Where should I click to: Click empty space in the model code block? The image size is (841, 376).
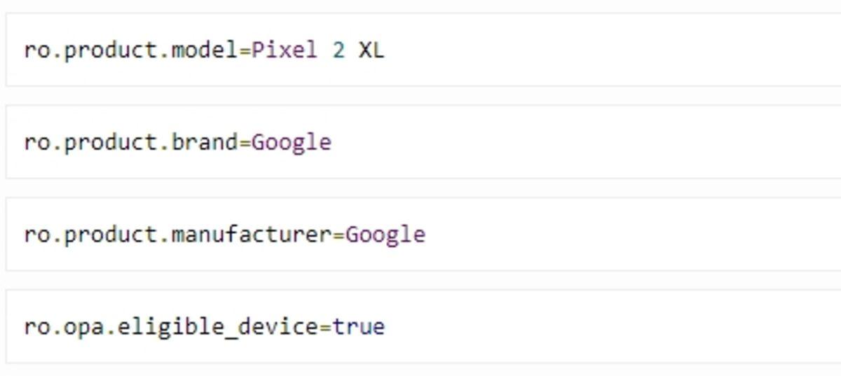pyautogui.click(x=596, y=50)
